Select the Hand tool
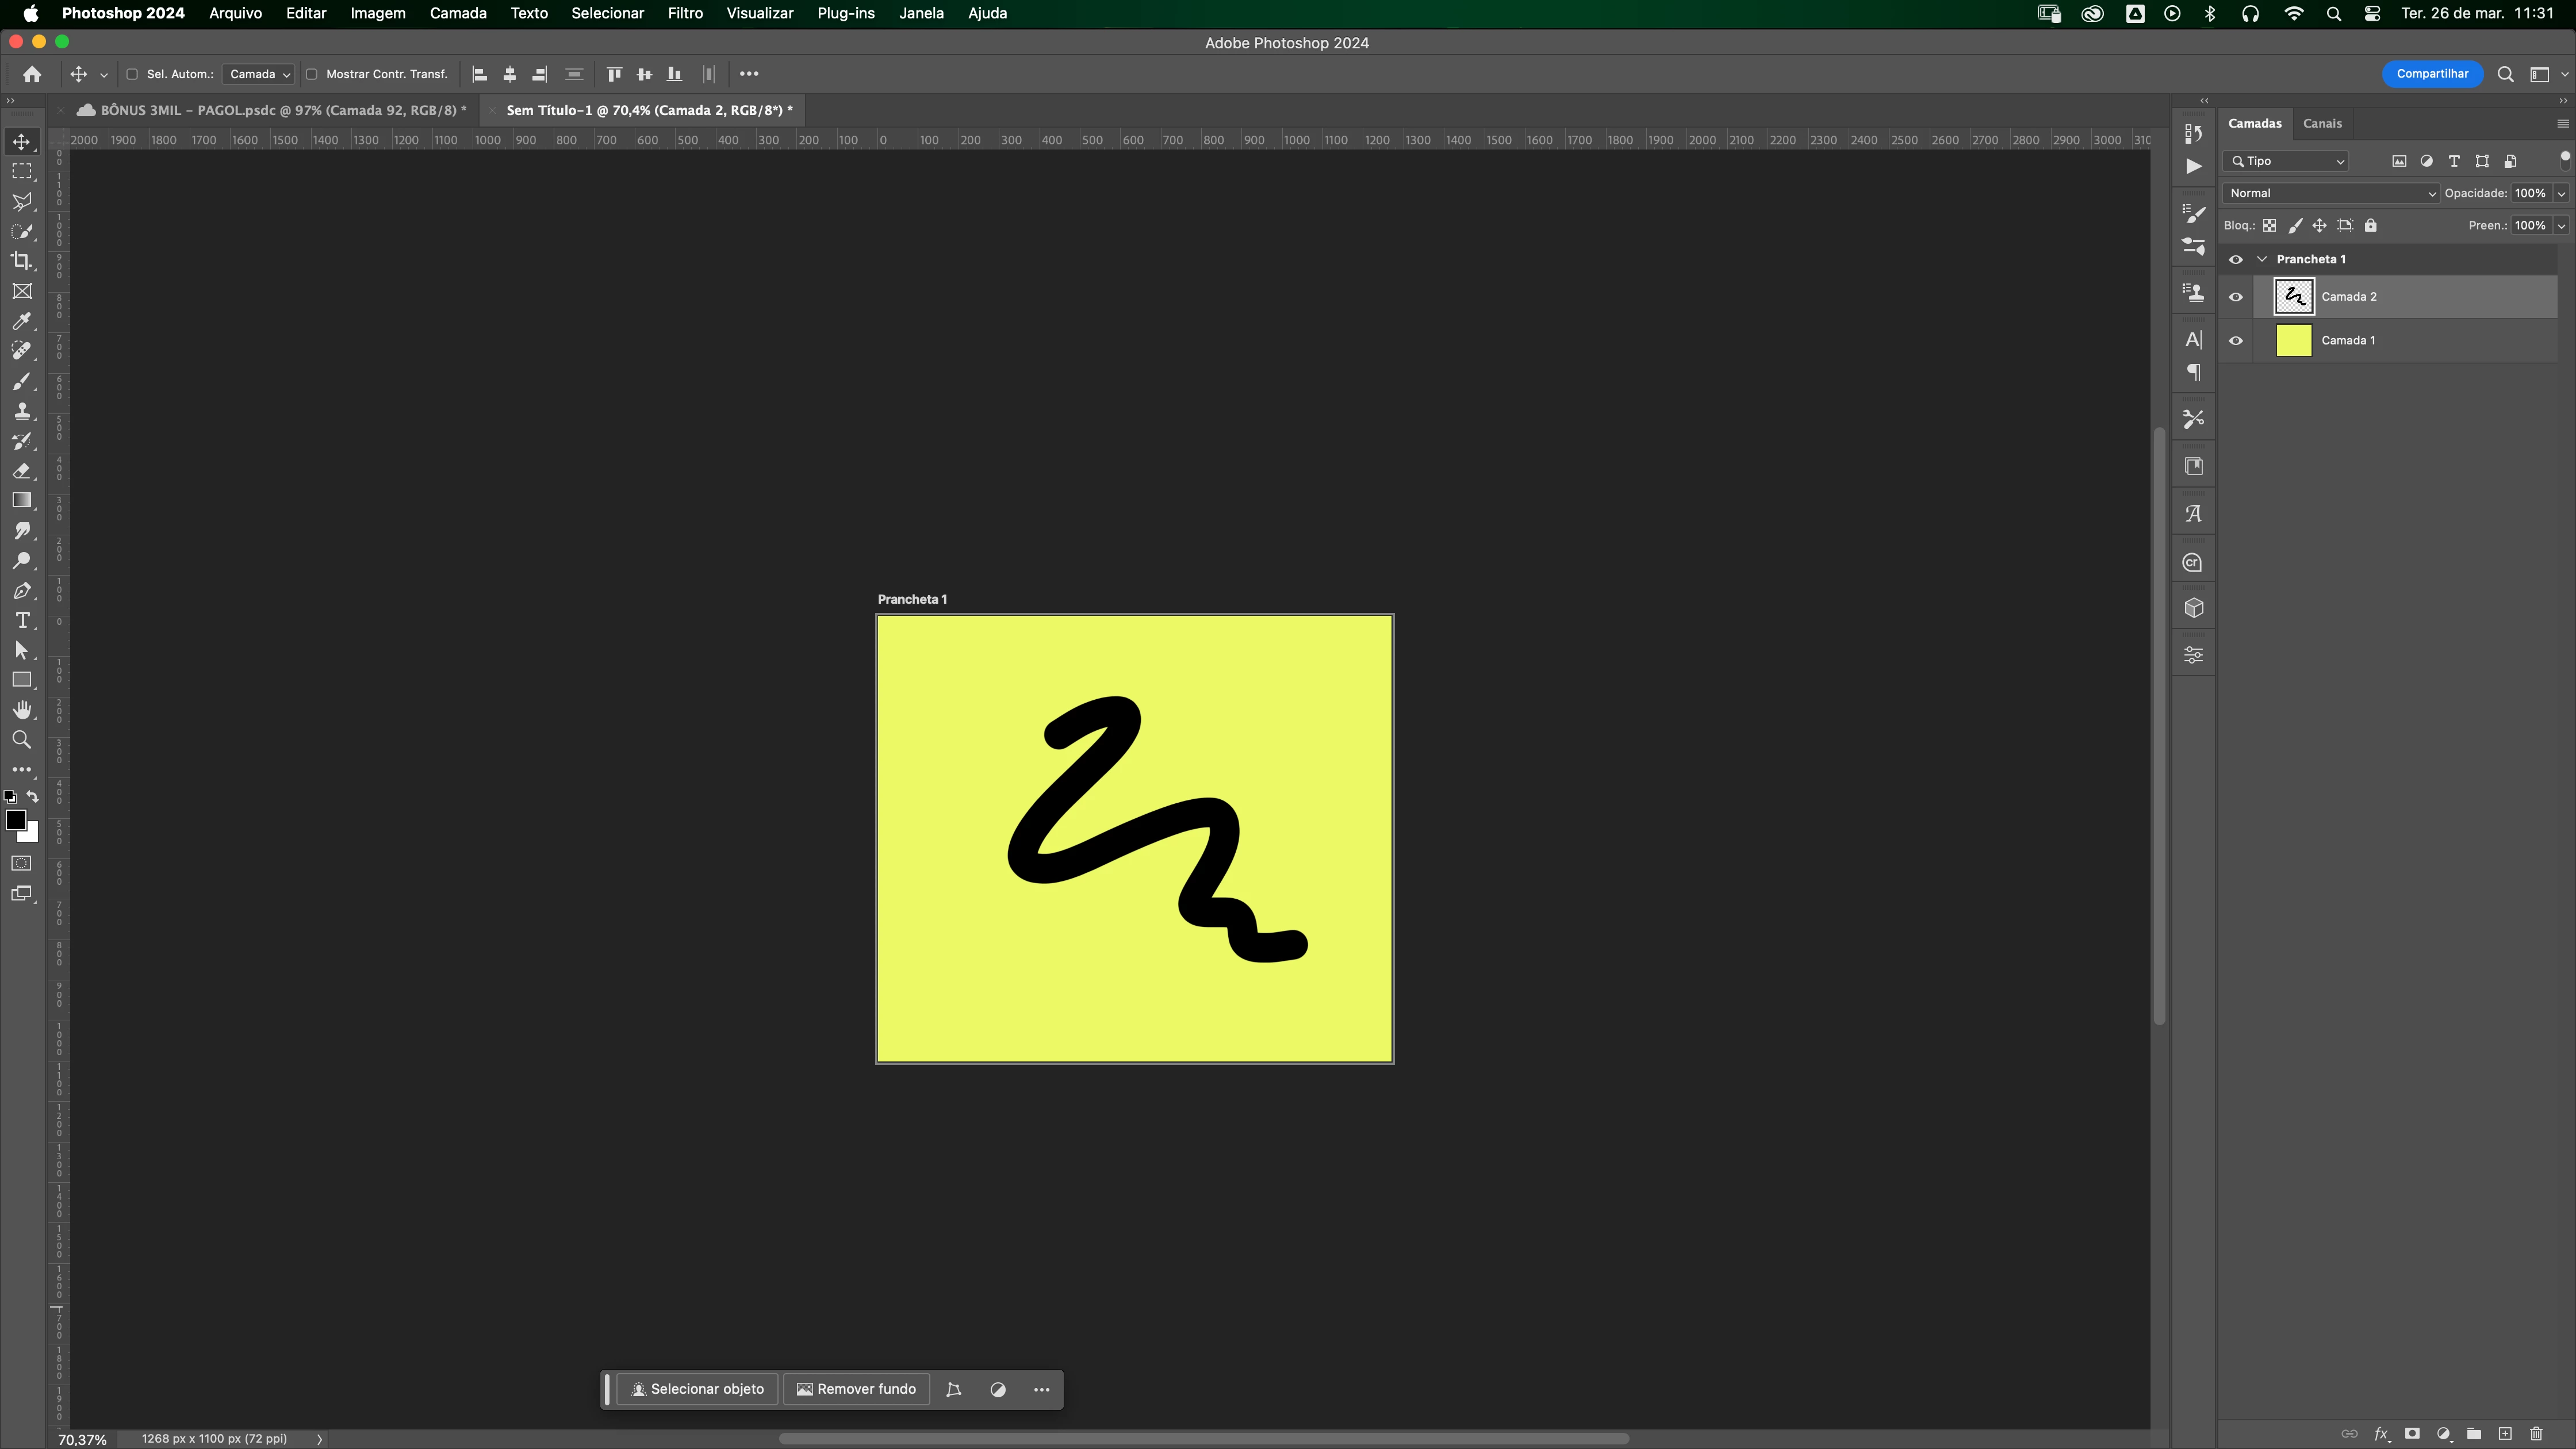The image size is (2576, 1449). pos(21,710)
